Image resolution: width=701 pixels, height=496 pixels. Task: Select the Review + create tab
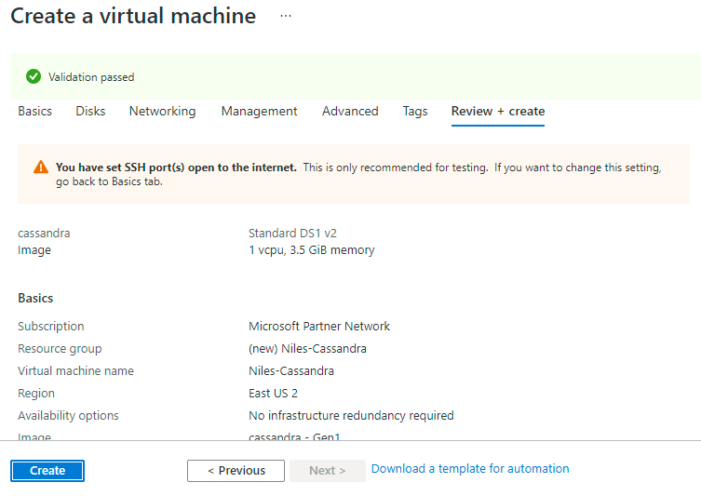tap(498, 112)
